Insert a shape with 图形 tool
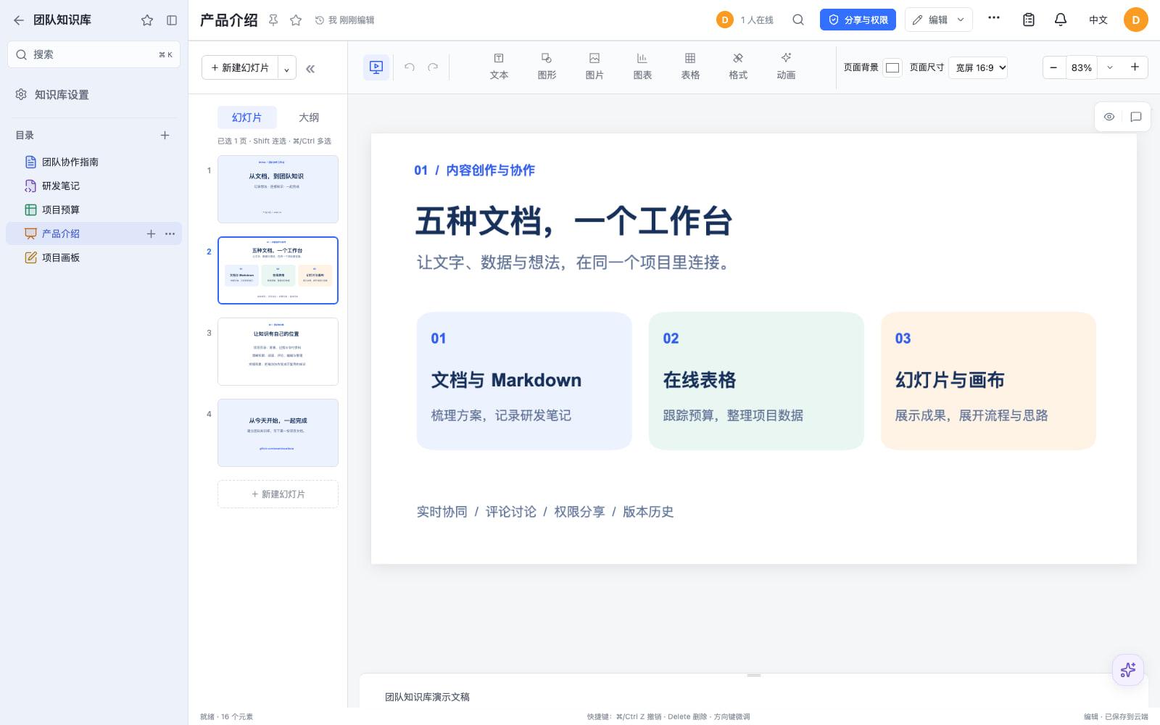The height and width of the screenshot is (725, 1160). click(x=547, y=66)
